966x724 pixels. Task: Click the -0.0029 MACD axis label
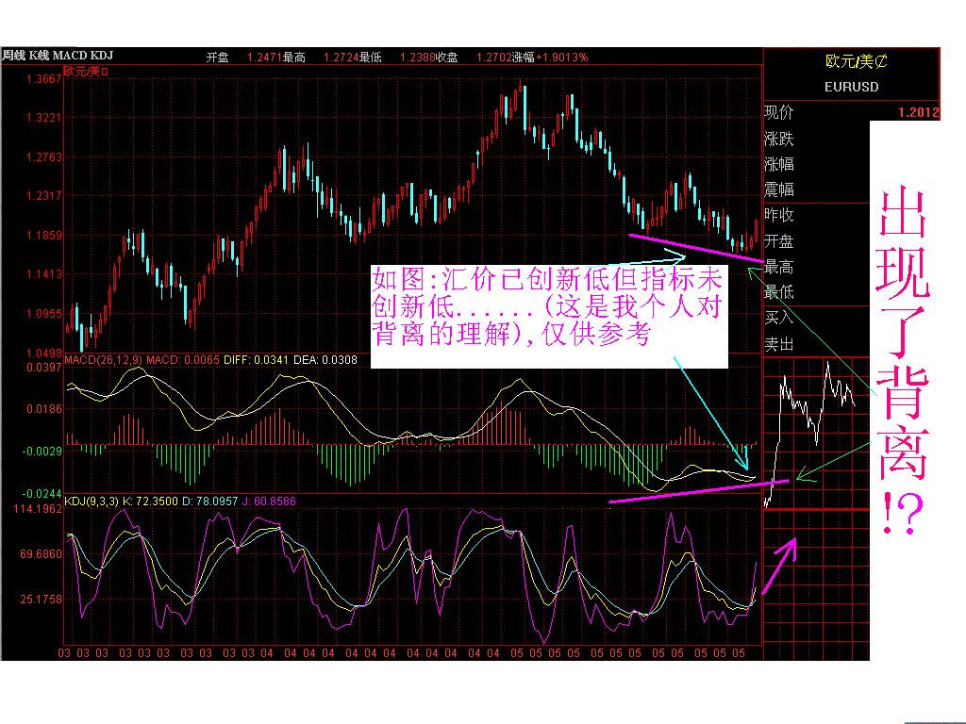pyautogui.click(x=42, y=452)
